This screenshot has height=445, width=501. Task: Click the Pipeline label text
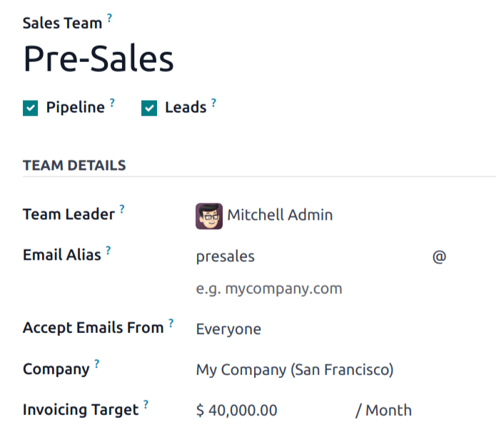(76, 107)
